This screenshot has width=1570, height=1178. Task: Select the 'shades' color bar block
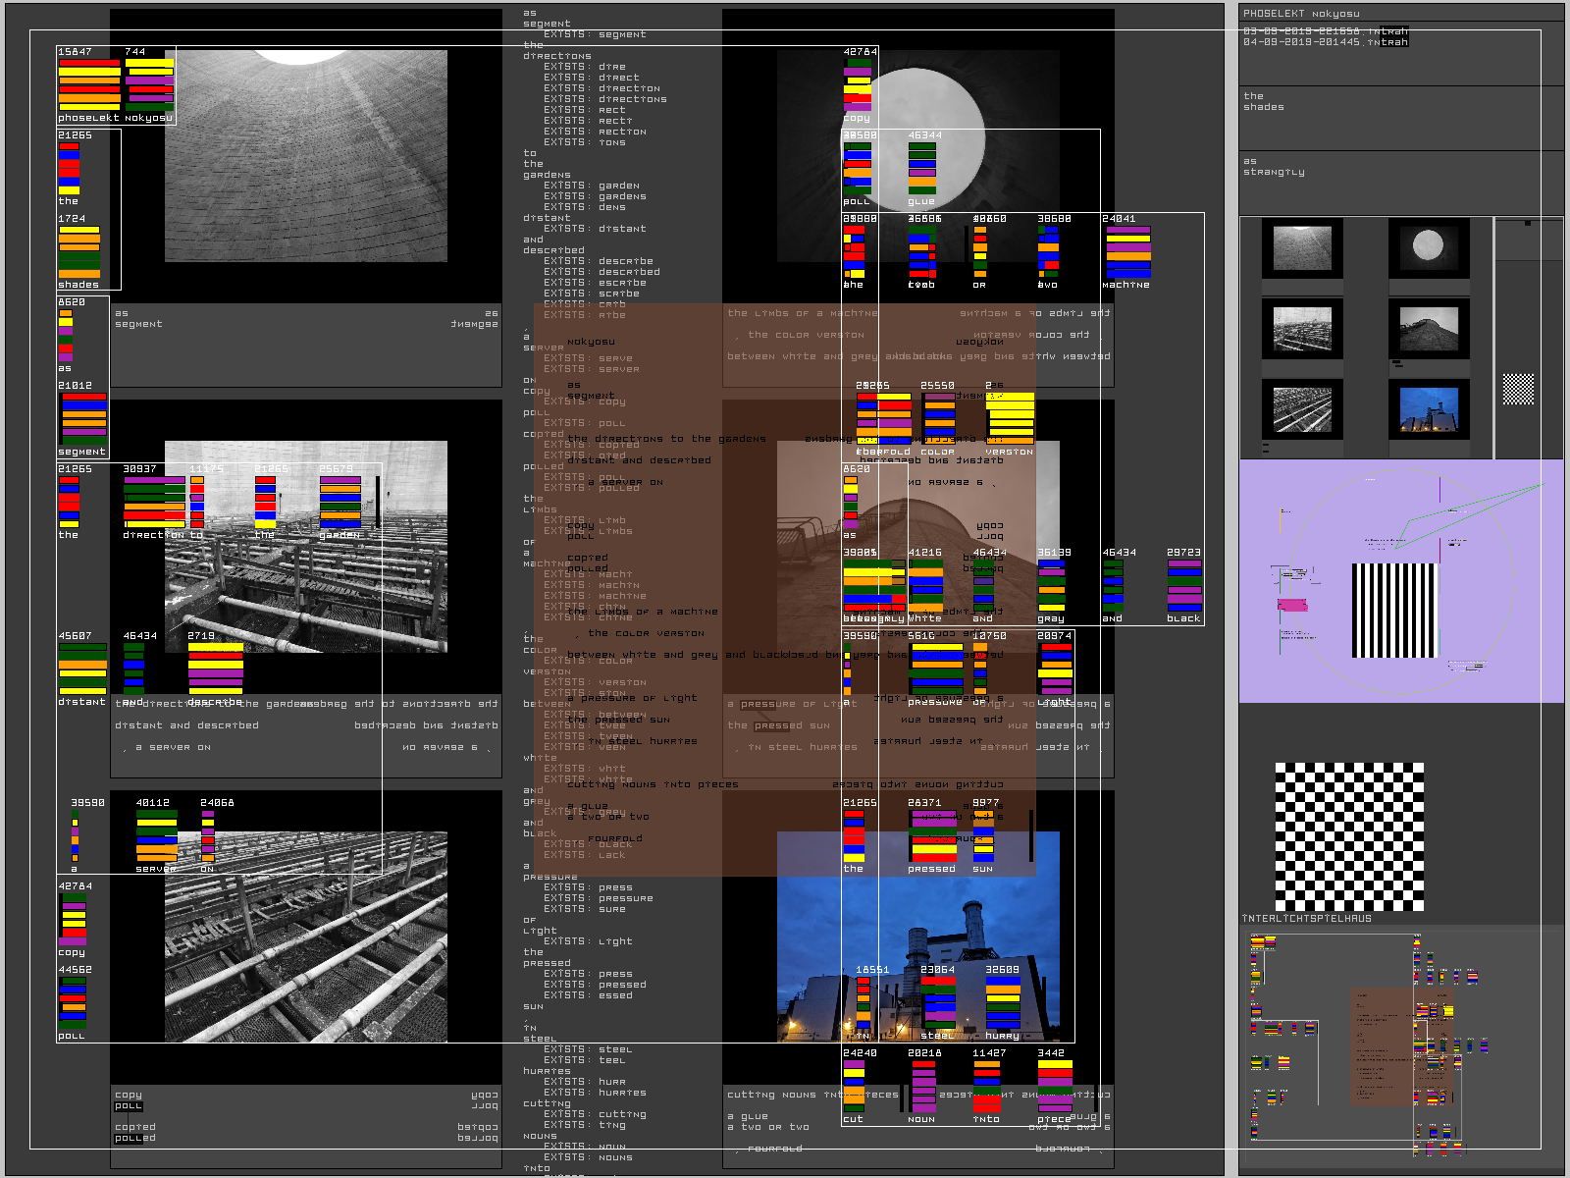pyautogui.click(x=78, y=252)
